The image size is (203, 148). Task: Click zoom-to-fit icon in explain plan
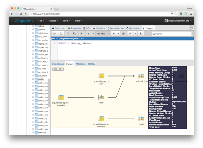(x=58, y=69)
